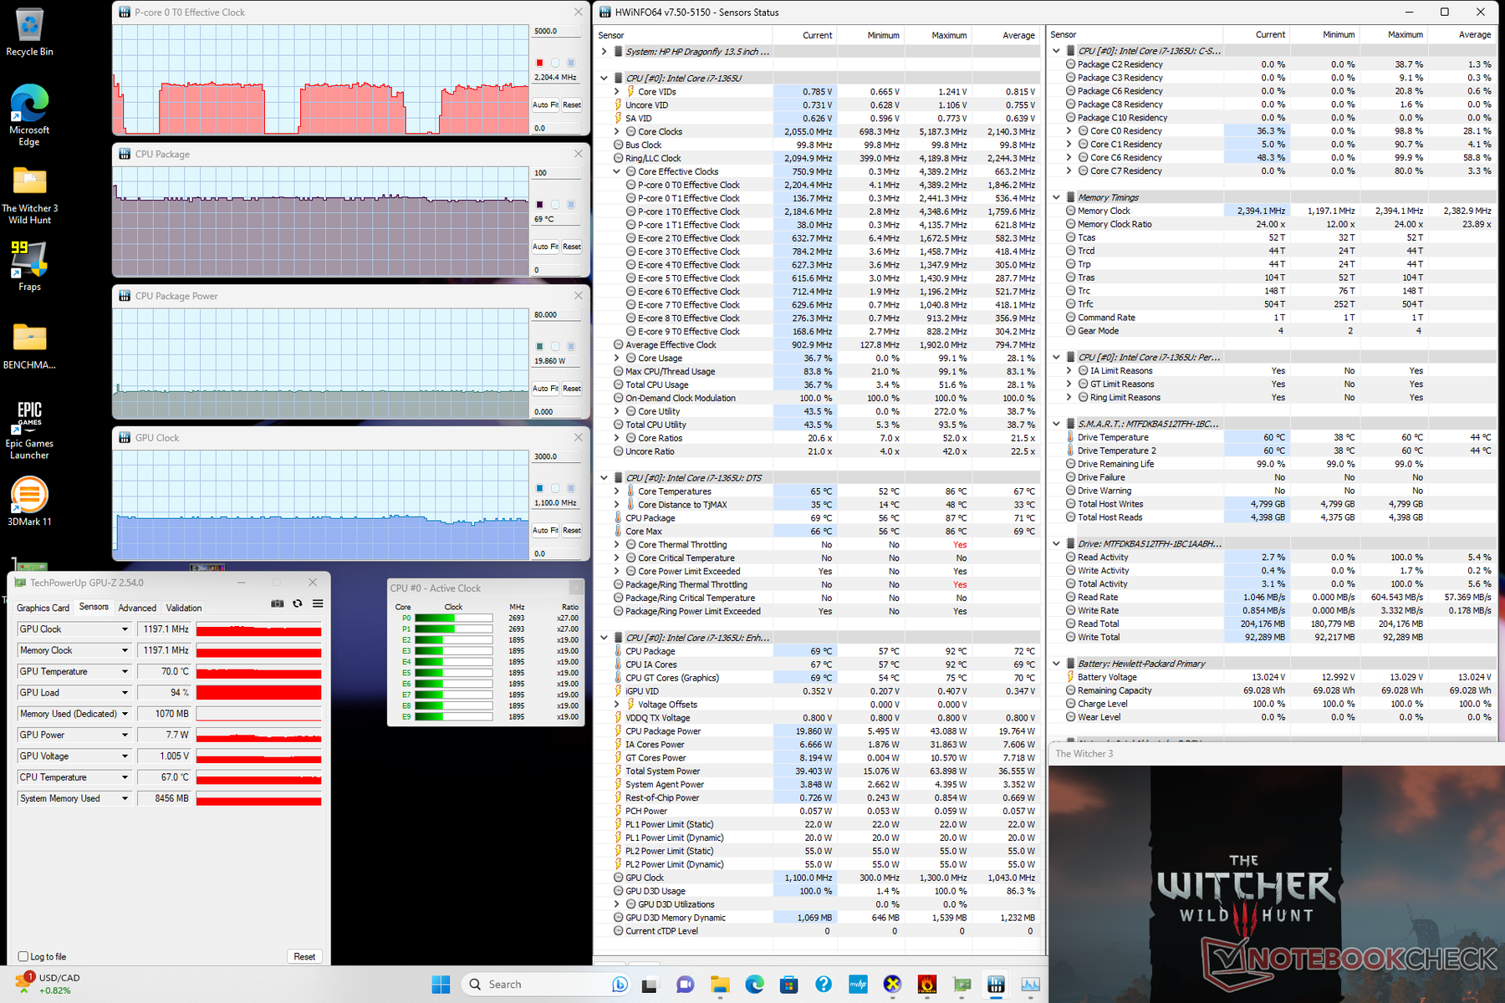
Task: Click Auto Fit in CPU Package Power graph
Action: tap(545, 389)
